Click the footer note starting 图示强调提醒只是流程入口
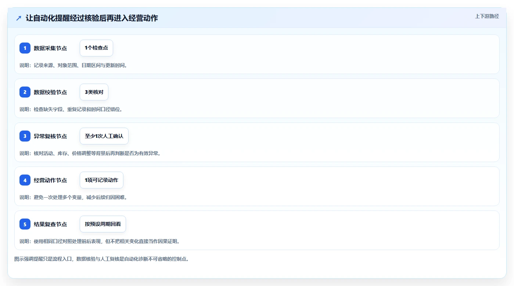 pos(101,259)
